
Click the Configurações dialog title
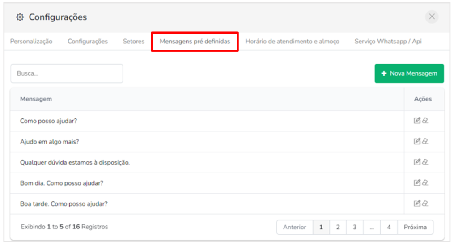coord(58,17)
